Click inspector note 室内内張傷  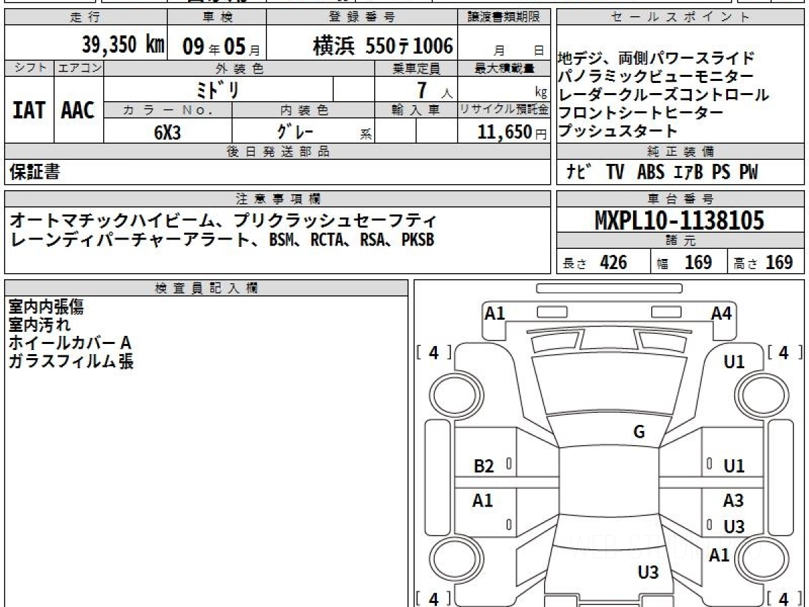47,307
